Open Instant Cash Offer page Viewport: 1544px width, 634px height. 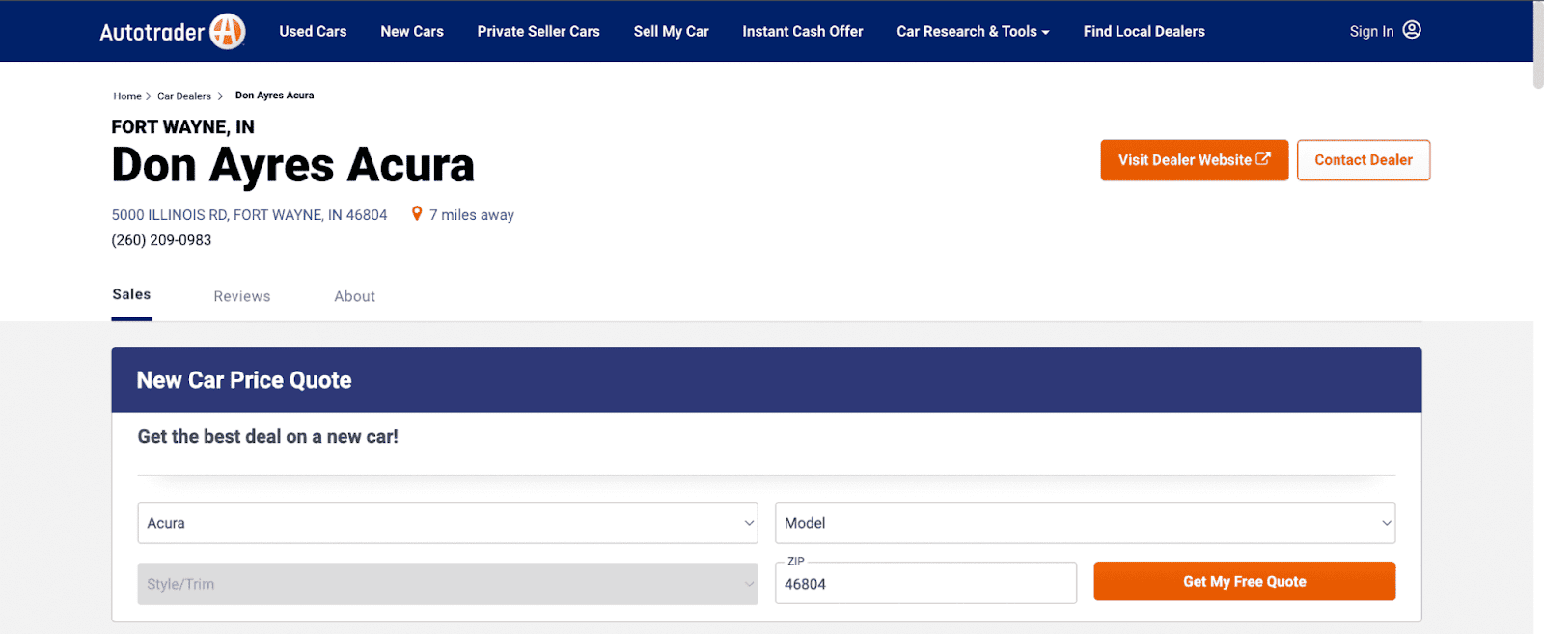(x=803, y=31)
